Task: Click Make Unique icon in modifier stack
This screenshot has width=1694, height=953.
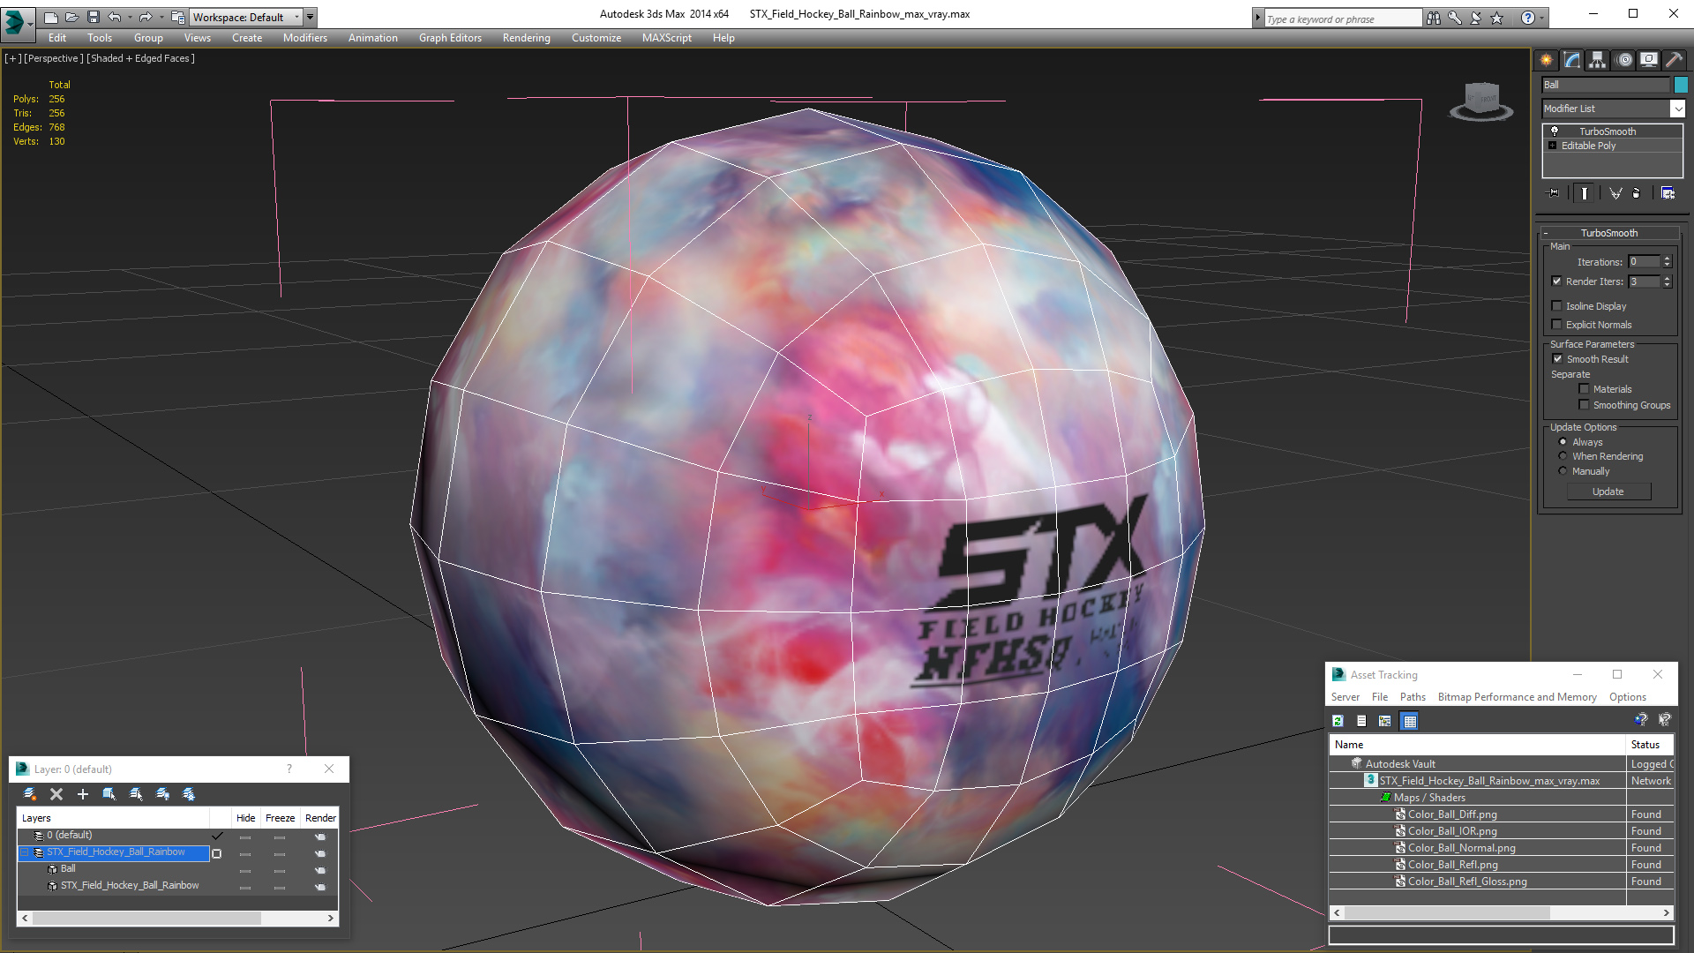Action: click(1615, 193)
